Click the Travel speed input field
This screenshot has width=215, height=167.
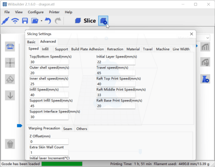115,73
